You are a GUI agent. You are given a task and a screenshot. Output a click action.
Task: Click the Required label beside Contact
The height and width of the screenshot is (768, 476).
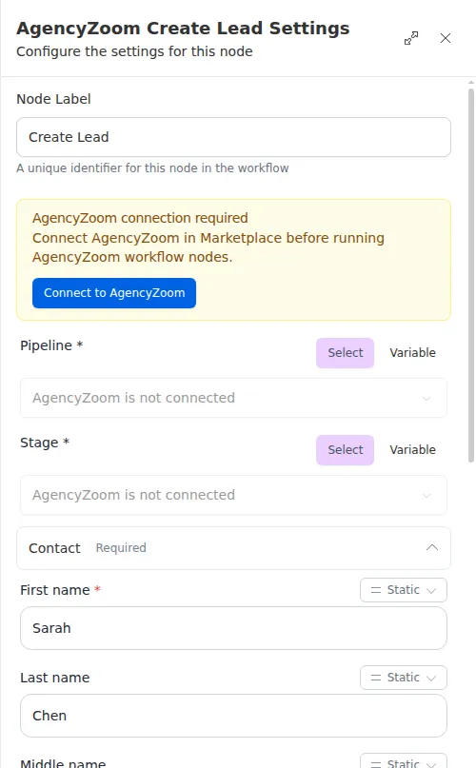121,547
